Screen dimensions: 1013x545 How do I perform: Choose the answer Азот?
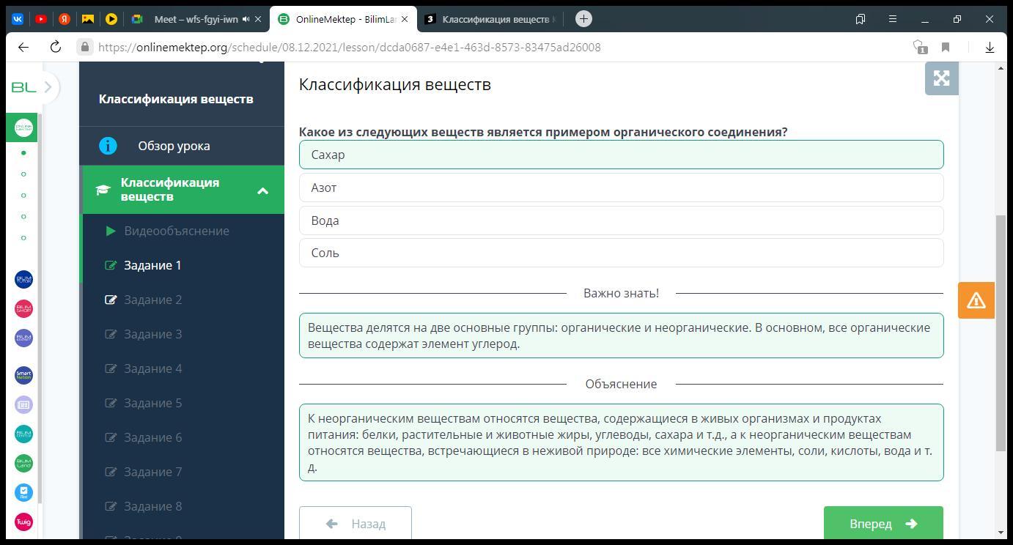(621, 188)
